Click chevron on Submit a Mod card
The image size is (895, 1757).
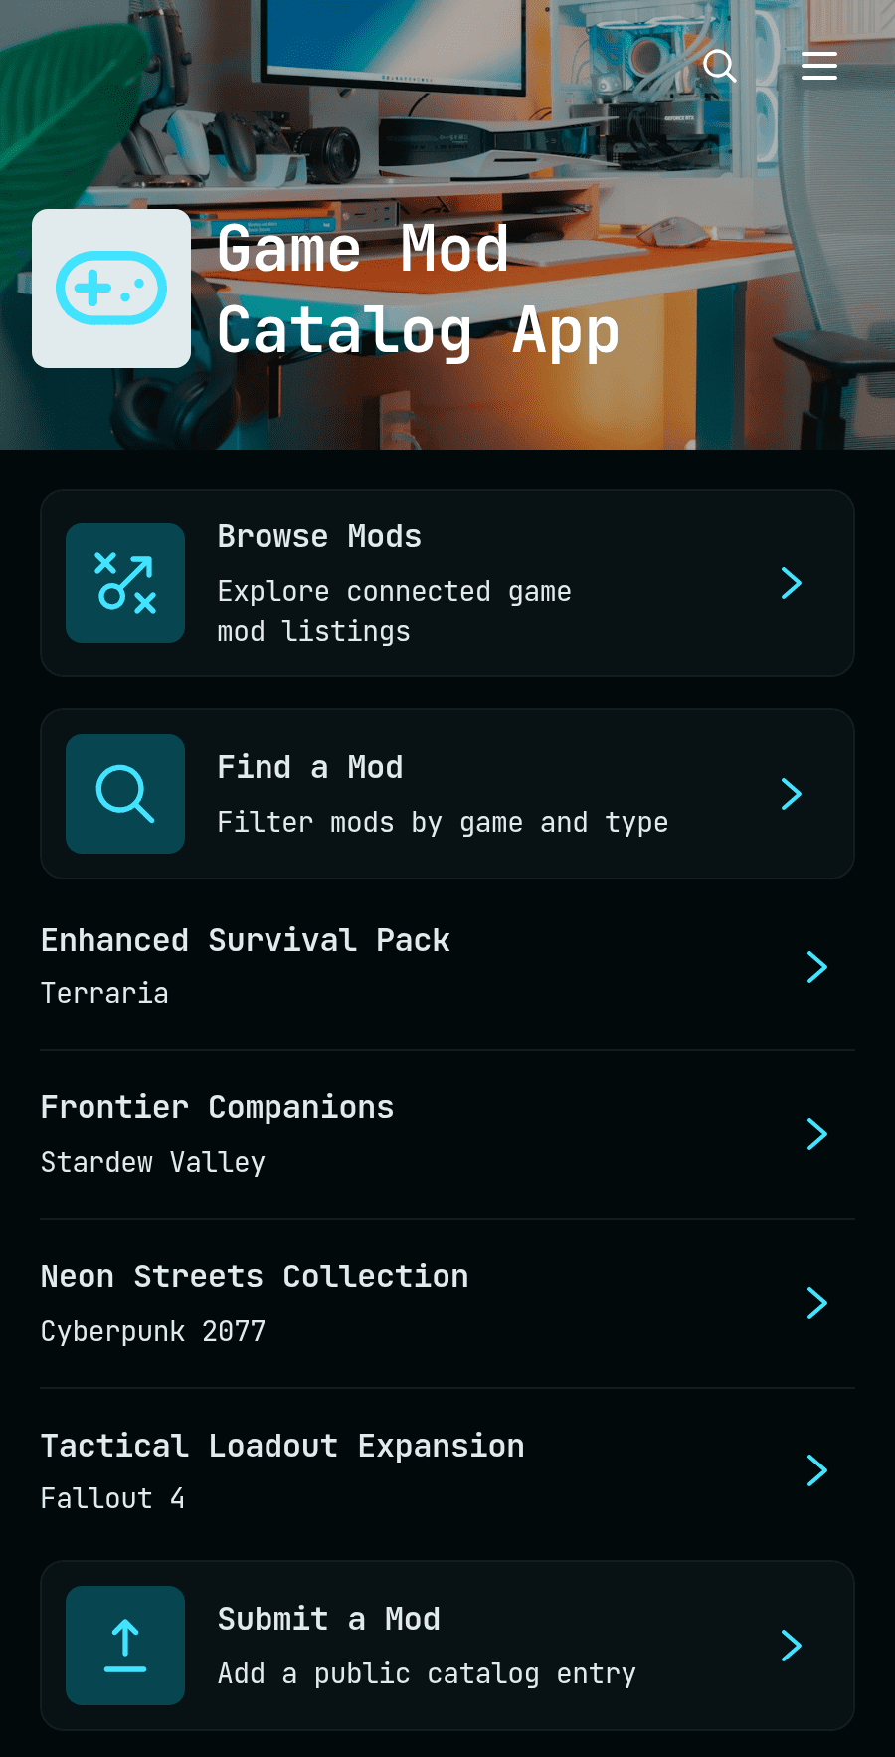[792, 1646]
